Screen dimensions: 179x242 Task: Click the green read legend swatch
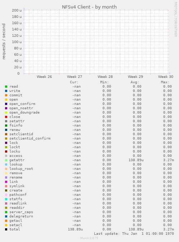tap(6, 87)
